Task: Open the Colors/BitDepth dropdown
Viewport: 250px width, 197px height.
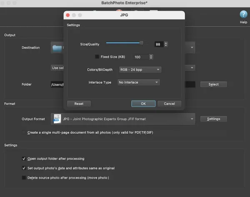Action: [140, 70]
